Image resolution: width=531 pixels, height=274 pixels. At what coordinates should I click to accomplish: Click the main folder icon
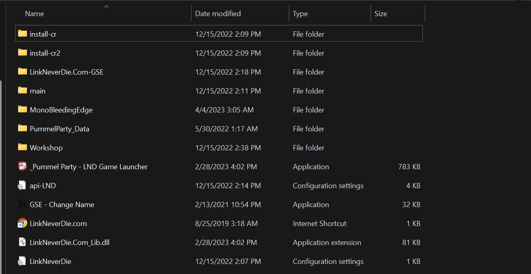[x=23, y=91]
